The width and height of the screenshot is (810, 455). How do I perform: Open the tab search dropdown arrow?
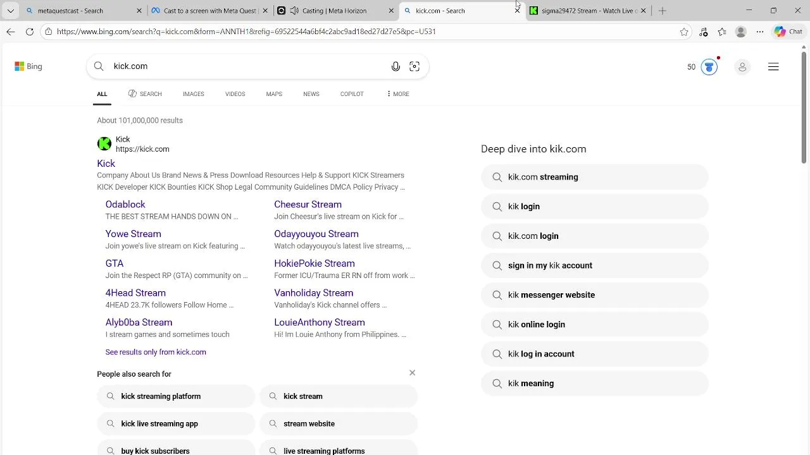pyautogui.click(x=10, y=11)
